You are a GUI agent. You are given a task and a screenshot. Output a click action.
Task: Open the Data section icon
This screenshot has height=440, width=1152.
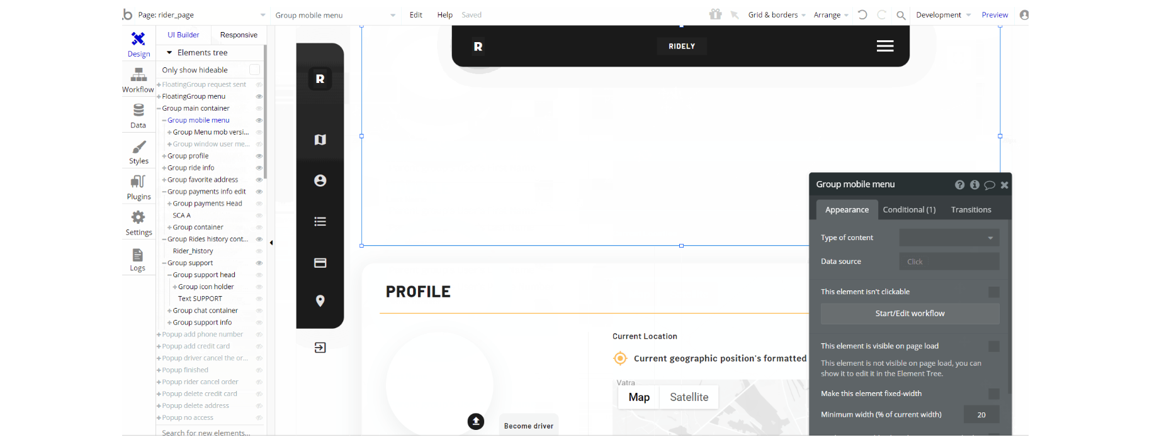point(138,111)
